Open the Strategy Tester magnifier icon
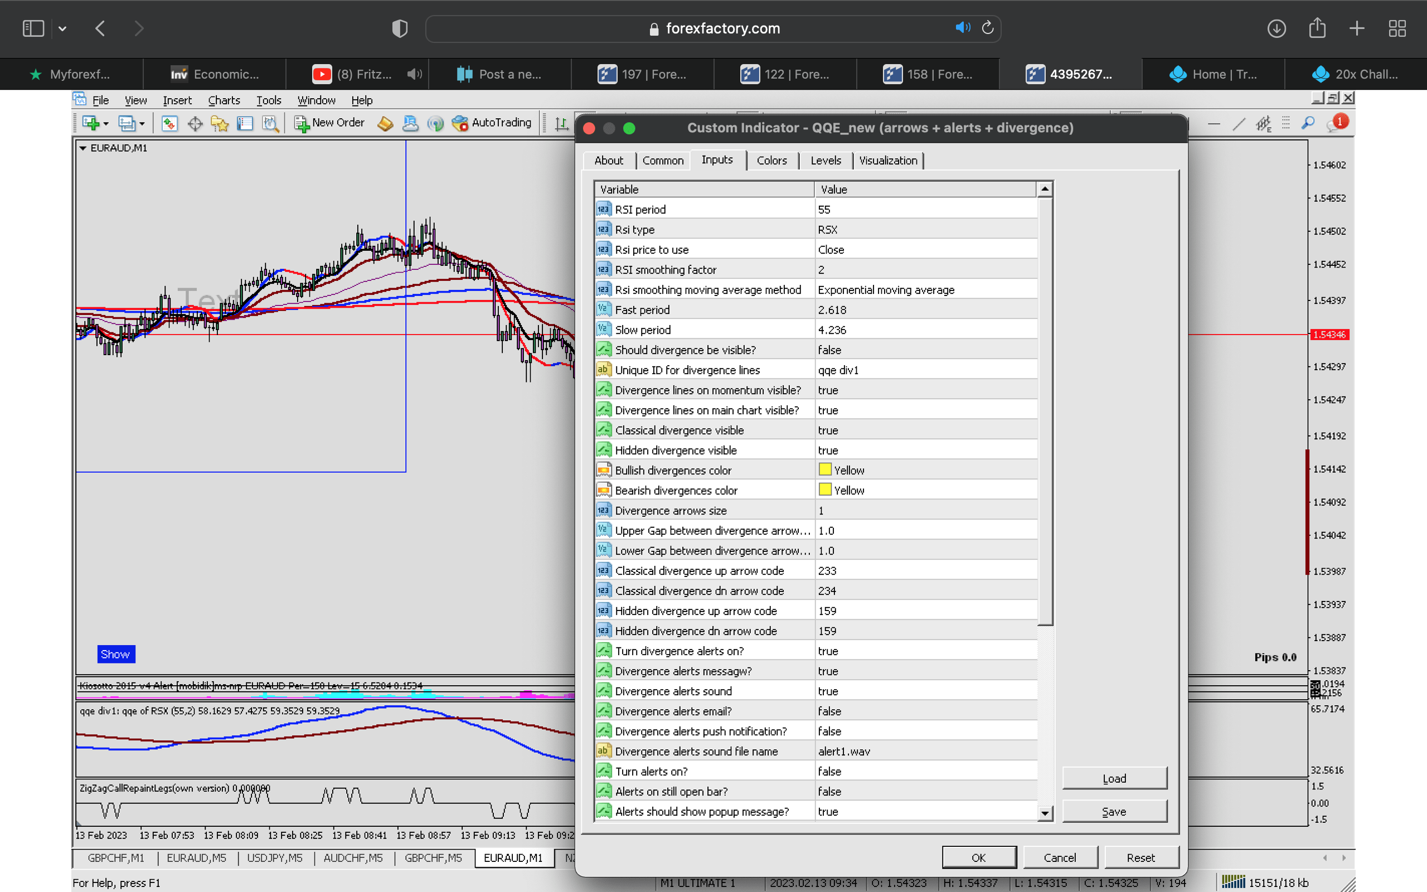 pyautogui.click(x=270, y=123)
